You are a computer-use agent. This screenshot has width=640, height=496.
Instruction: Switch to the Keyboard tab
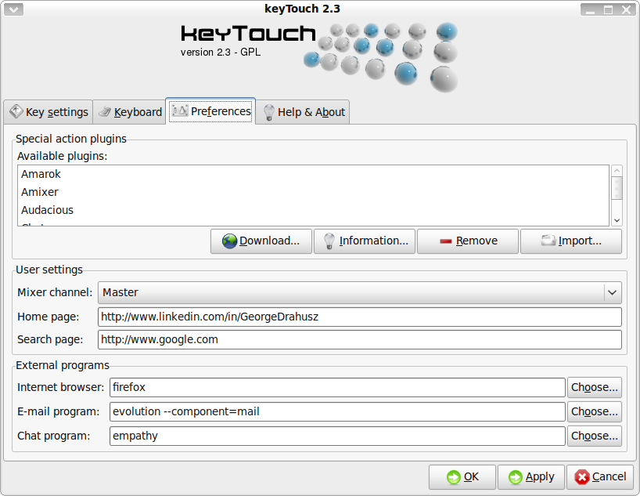click(130, 112)
